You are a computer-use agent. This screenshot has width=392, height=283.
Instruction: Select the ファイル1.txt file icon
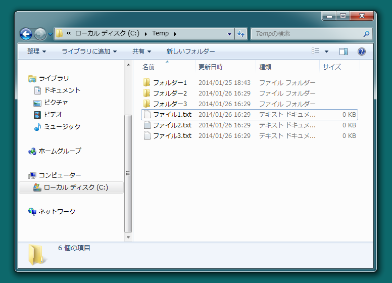[x=147, y=114]
